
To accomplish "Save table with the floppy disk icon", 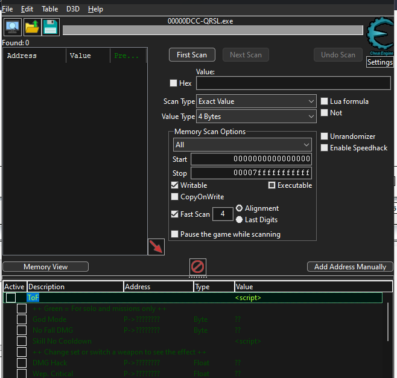I will coord(51,27).
